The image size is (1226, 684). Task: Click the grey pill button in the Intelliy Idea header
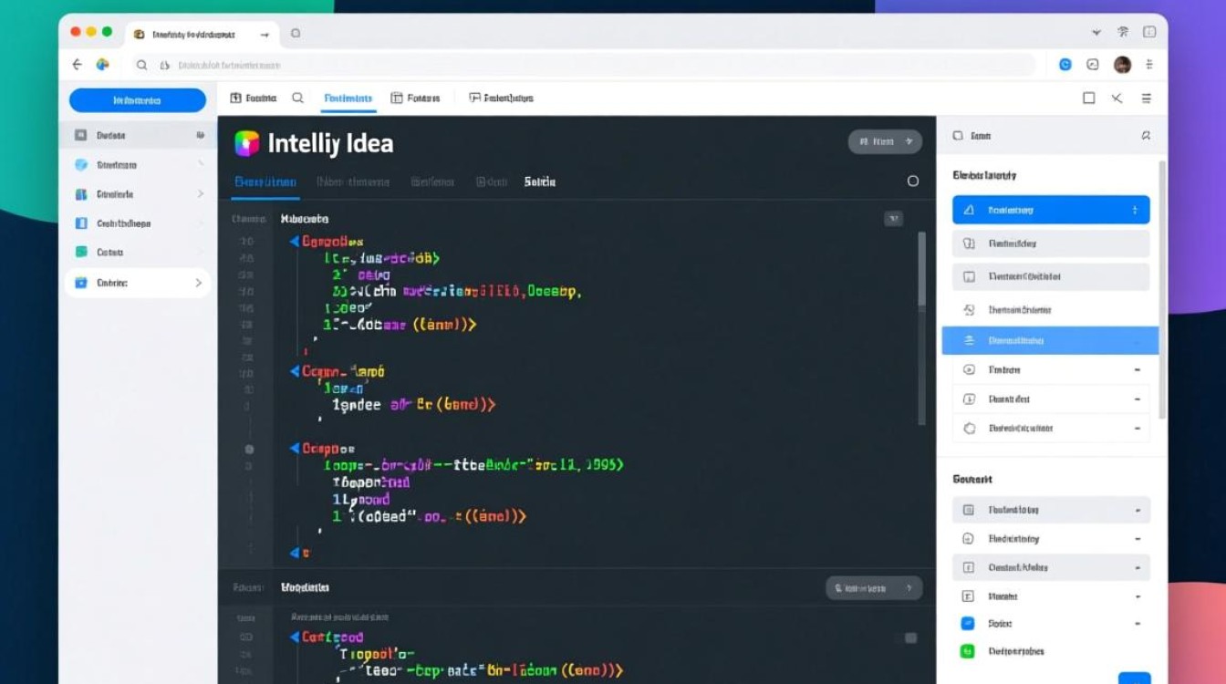885,141
